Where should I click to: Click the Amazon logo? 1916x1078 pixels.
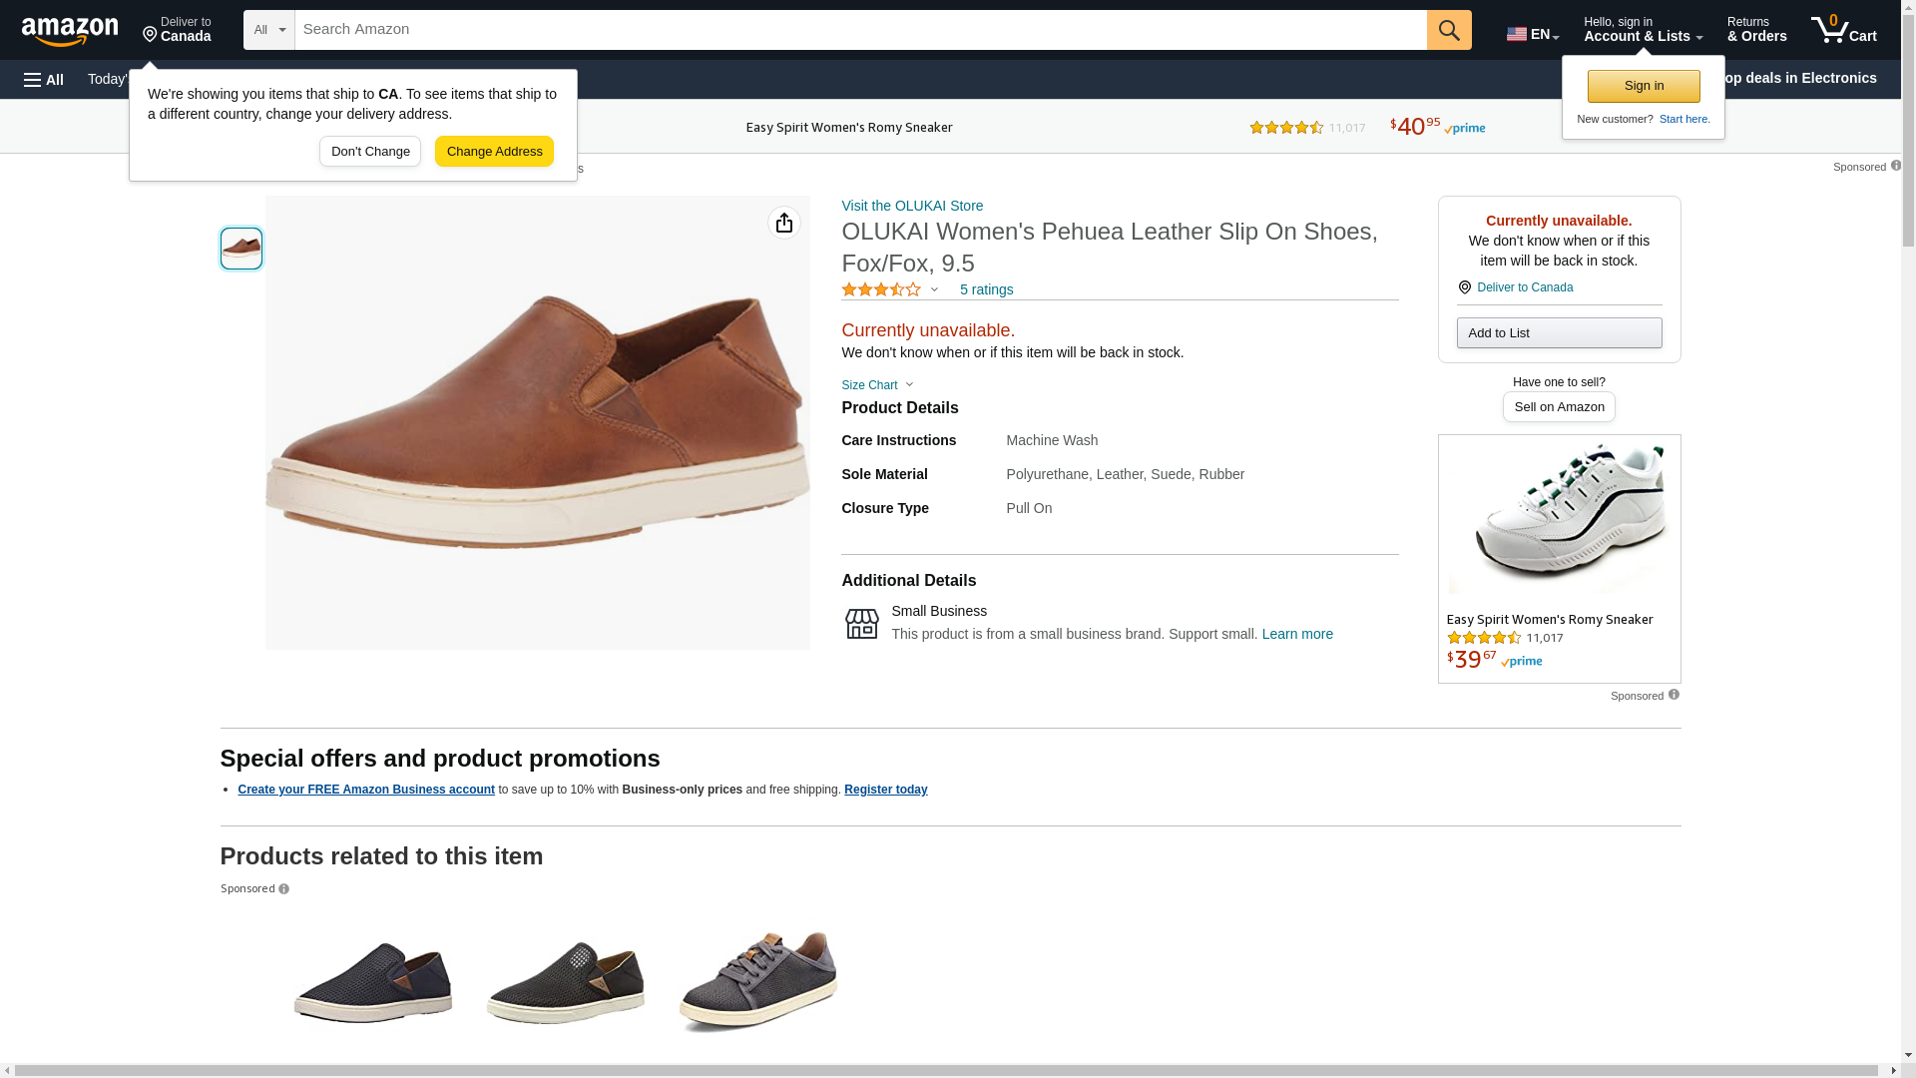(x=70, y=31)
